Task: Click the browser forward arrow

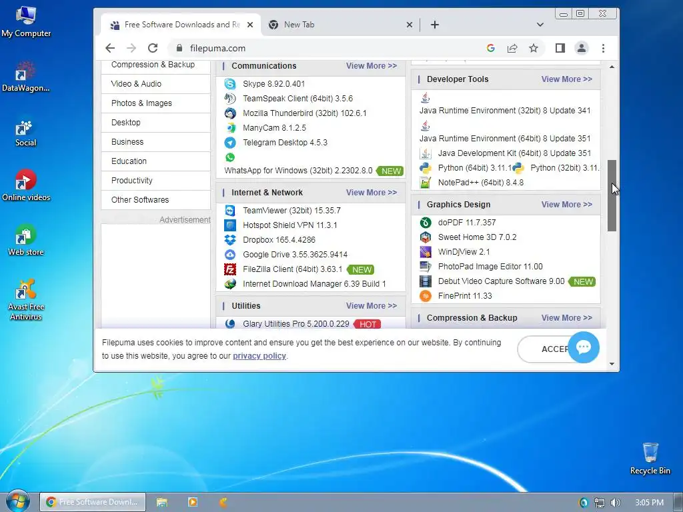Action: [131, 48]
